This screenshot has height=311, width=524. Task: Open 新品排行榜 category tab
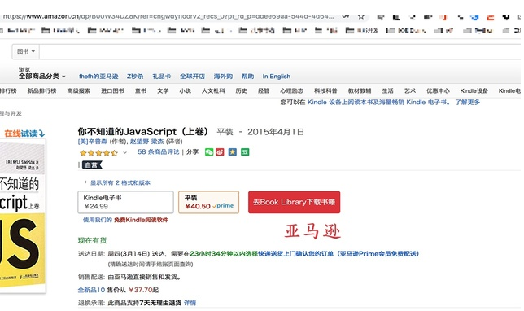[41, 90]
